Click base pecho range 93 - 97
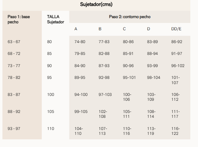The image size is (198, 147). coord(14,129)
